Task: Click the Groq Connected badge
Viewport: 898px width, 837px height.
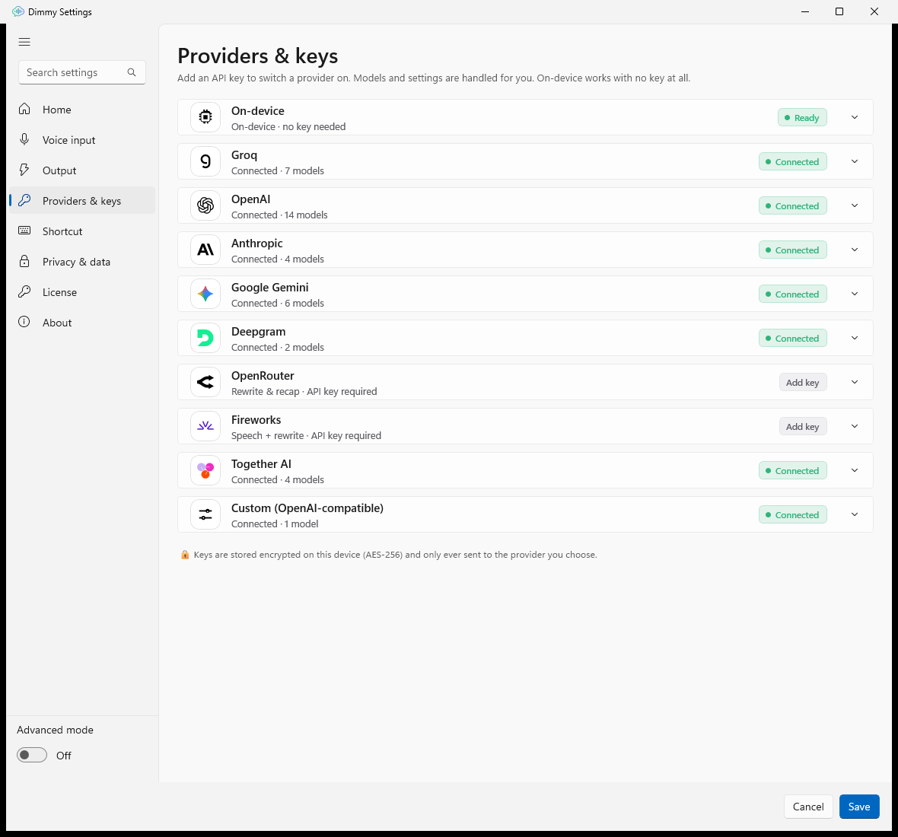Action: (793, 161)
